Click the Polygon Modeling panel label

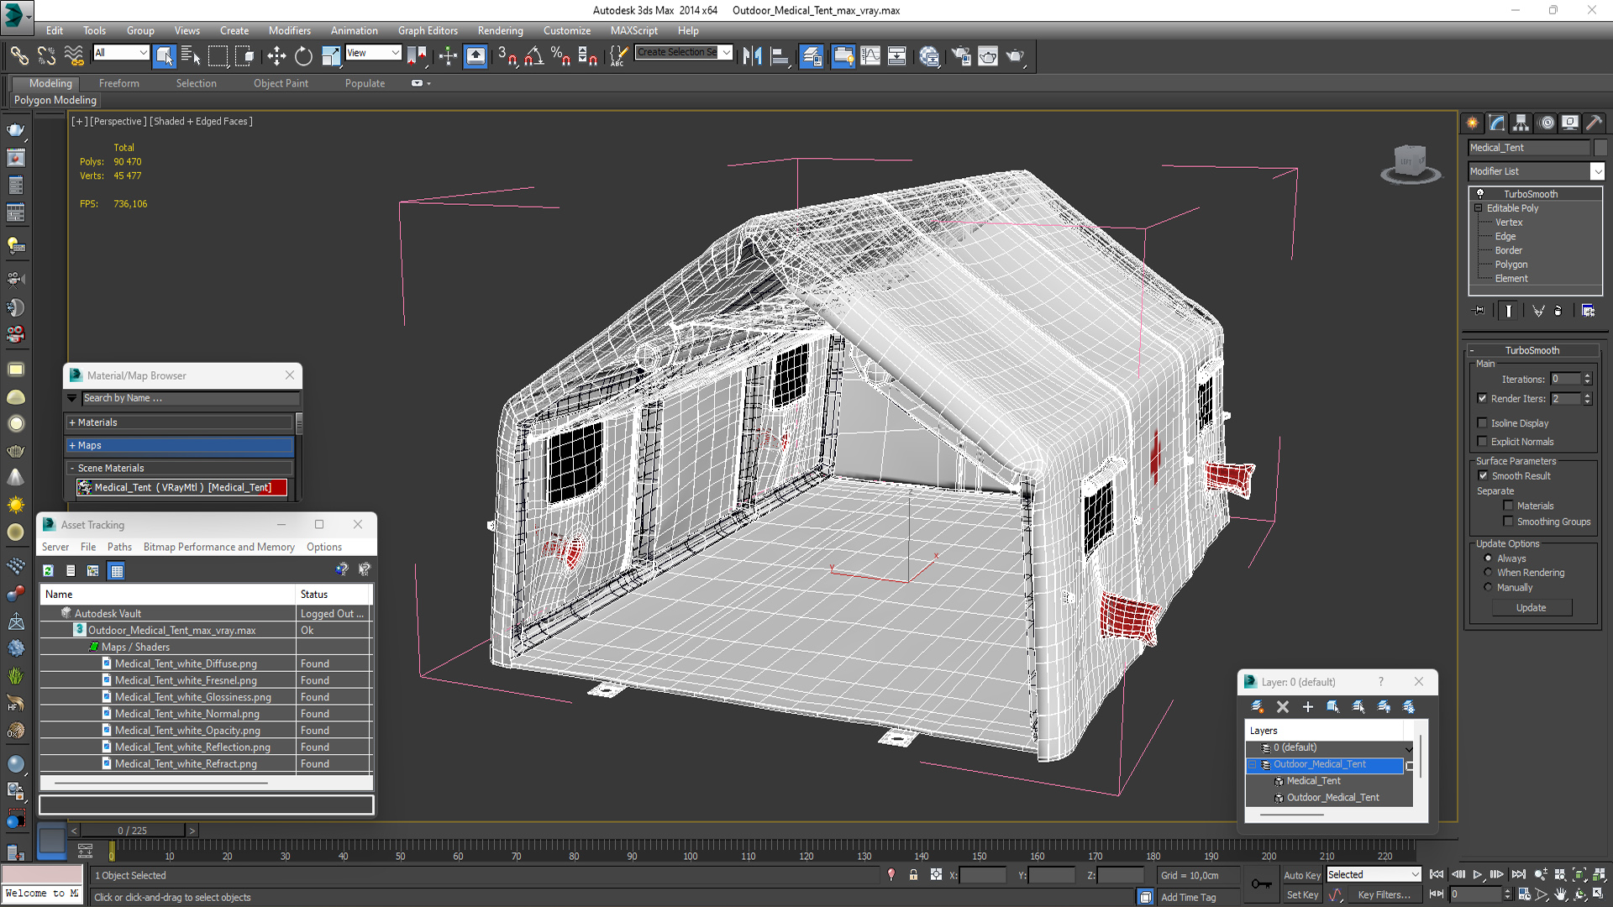coord(55,100)
